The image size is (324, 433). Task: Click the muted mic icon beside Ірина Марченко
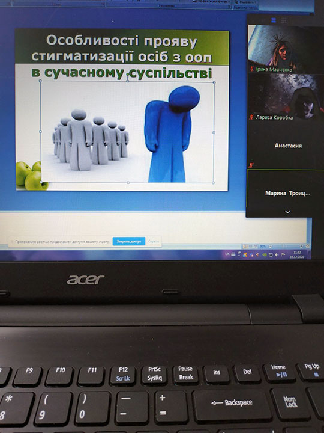(251, 69)
